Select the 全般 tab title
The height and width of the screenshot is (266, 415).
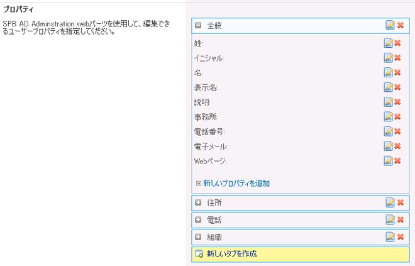click(214, 25)
